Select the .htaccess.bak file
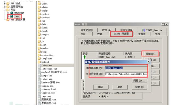The image size is (172, 105). pyautogui.click(x=49, y=69)
